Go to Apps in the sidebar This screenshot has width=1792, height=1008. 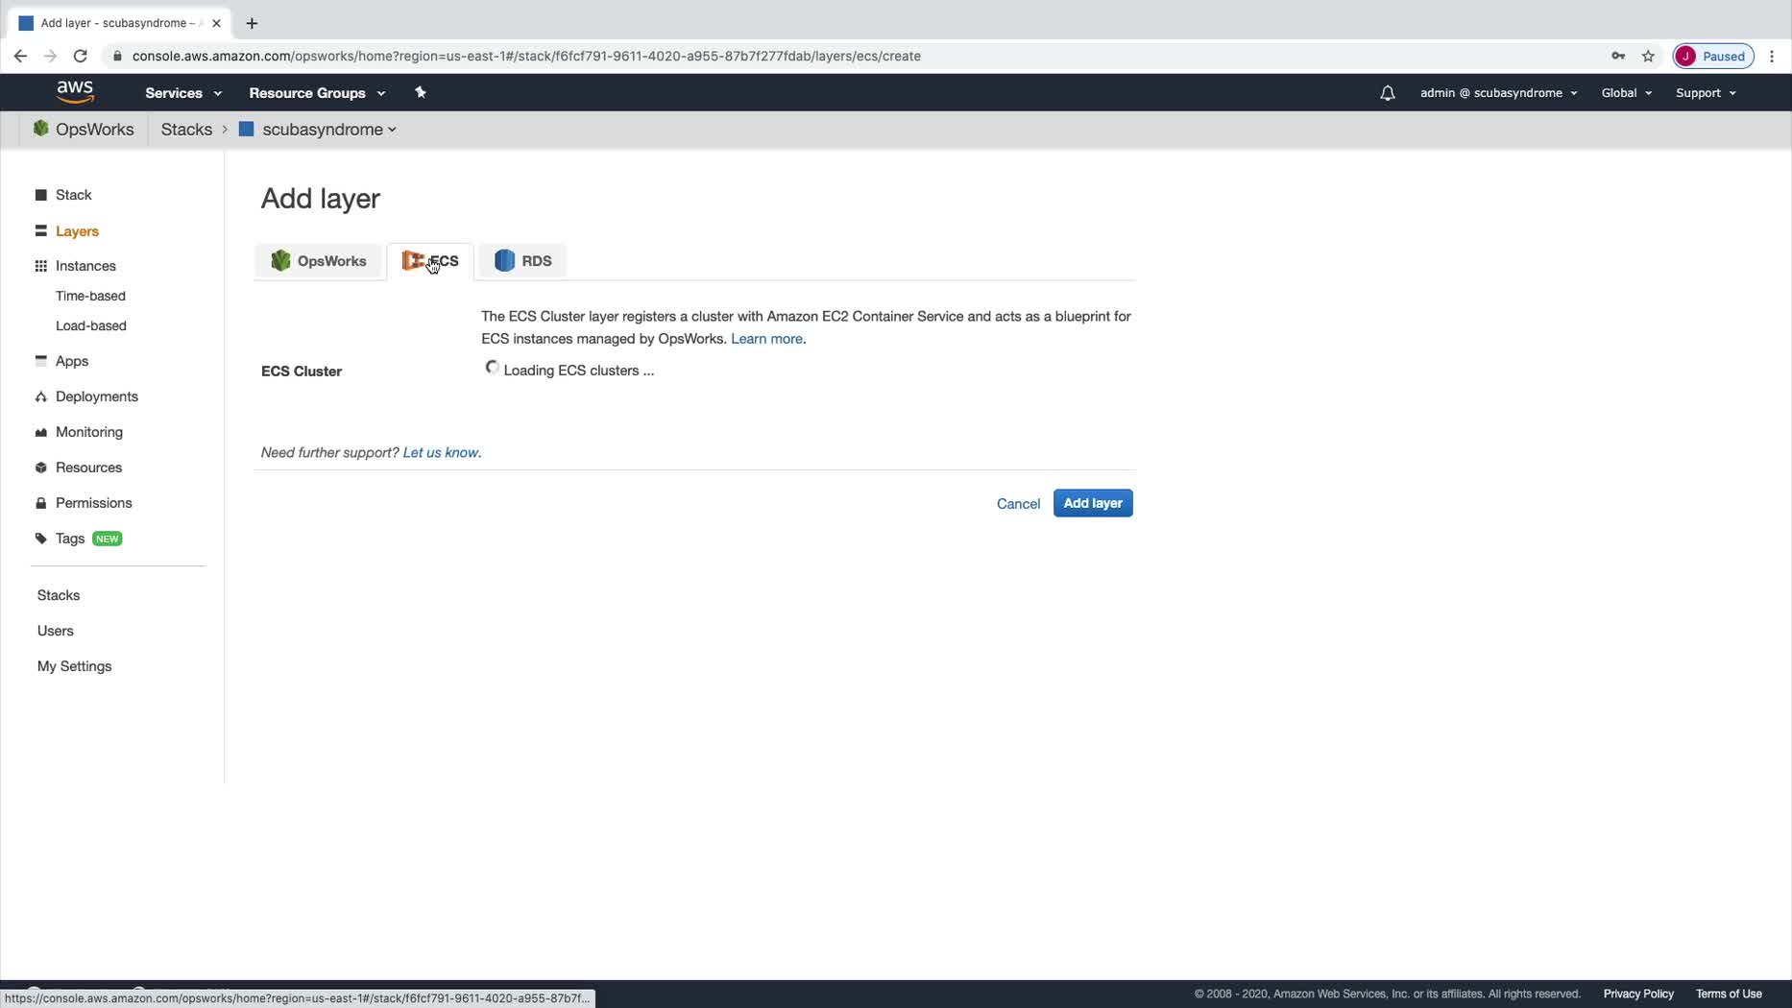72,361
